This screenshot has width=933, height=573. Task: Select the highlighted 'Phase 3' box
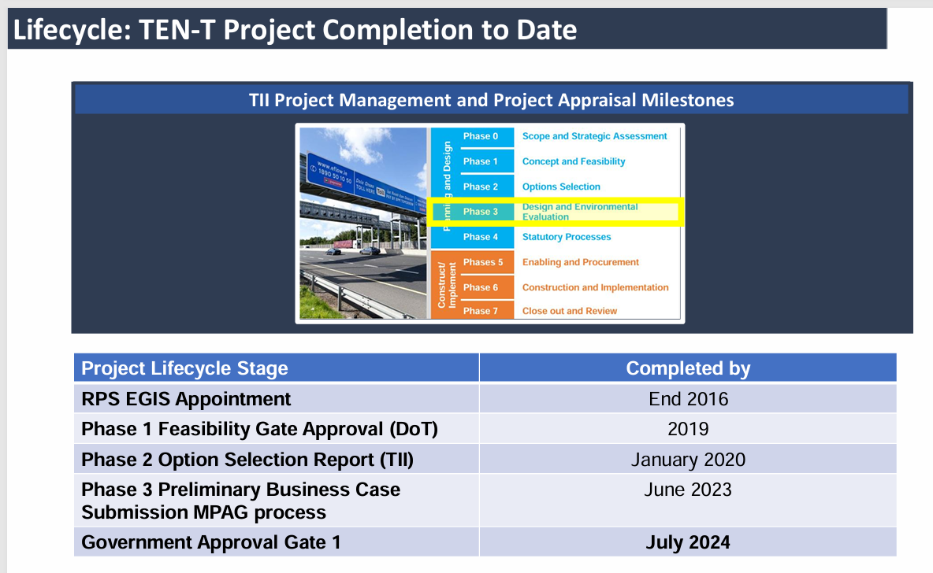[x=480, y=212]
